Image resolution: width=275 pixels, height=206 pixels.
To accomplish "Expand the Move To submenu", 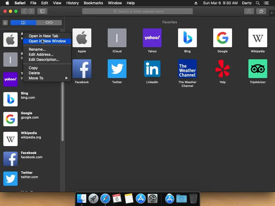I will point(47,78).
